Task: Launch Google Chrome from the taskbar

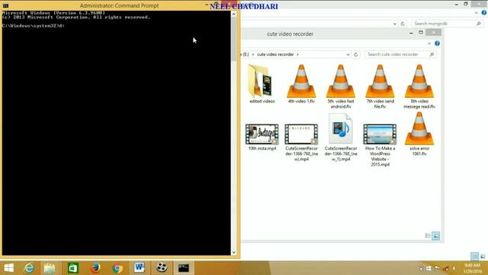Action: click(117, 268)
